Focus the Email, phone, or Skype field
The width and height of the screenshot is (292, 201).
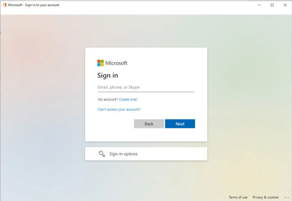coord(146,88)
